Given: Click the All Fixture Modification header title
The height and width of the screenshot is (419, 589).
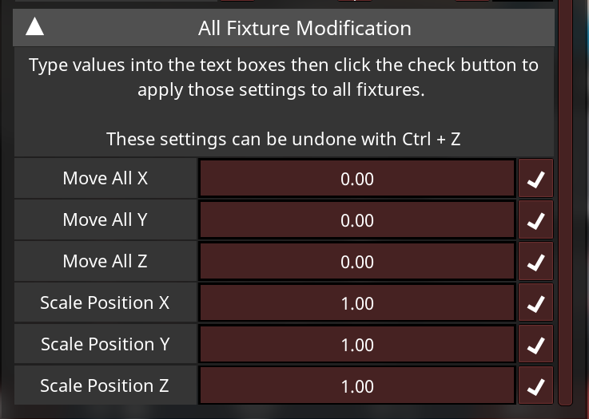Looking at the screenshot, I should (x=304, y=29).
